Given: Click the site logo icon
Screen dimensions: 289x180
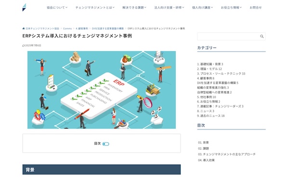Looking at the screenshot, I should 25,7.
